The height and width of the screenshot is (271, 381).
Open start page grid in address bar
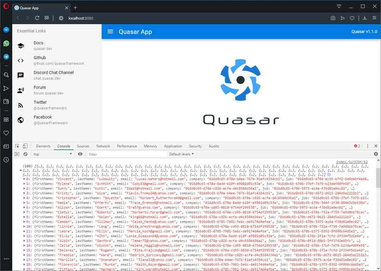point(47,18)
